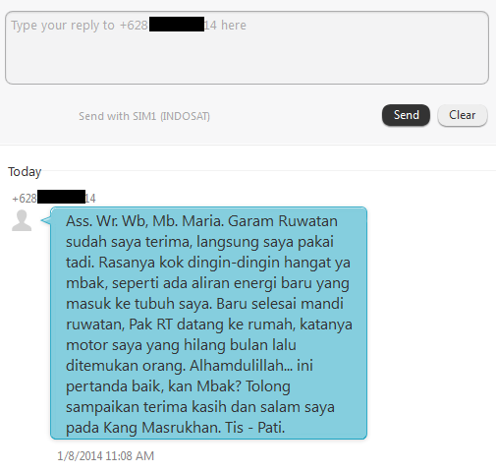The image size is (496, 472).
Task: Focus the reply text input area
Action: click(x=248, y=48)
